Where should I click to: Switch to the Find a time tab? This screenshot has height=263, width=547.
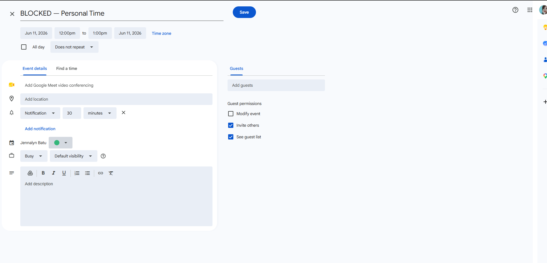67,68
